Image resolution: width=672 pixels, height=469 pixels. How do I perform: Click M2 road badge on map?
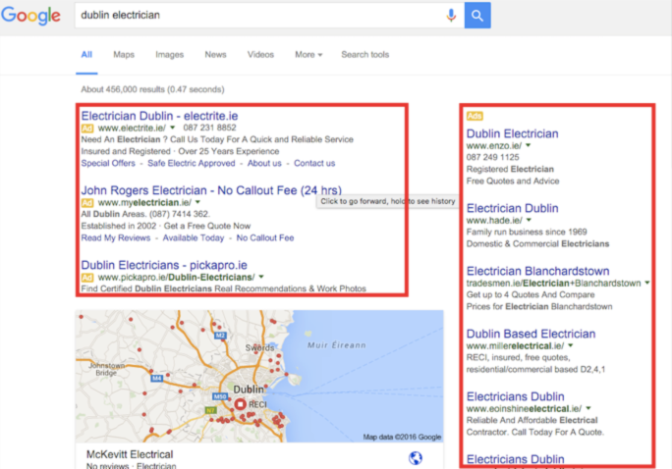point(220,335)
